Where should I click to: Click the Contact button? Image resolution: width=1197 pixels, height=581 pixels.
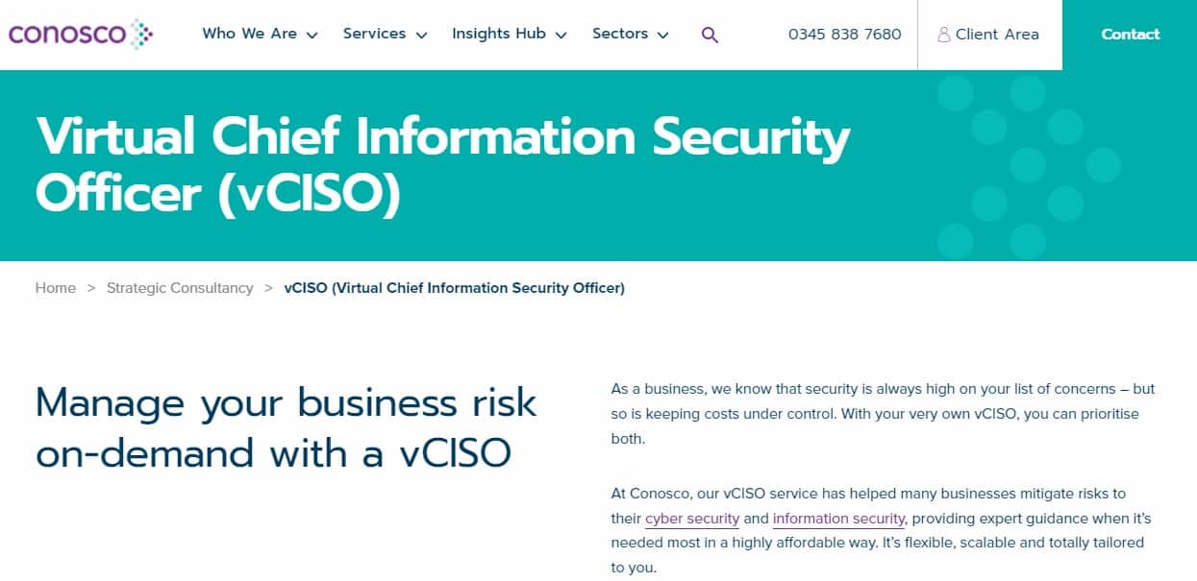(1130, 35)
